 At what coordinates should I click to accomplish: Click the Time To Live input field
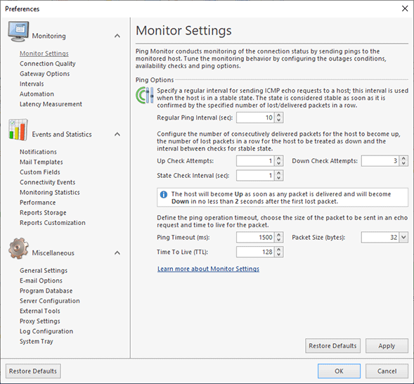tap(255, 252)
